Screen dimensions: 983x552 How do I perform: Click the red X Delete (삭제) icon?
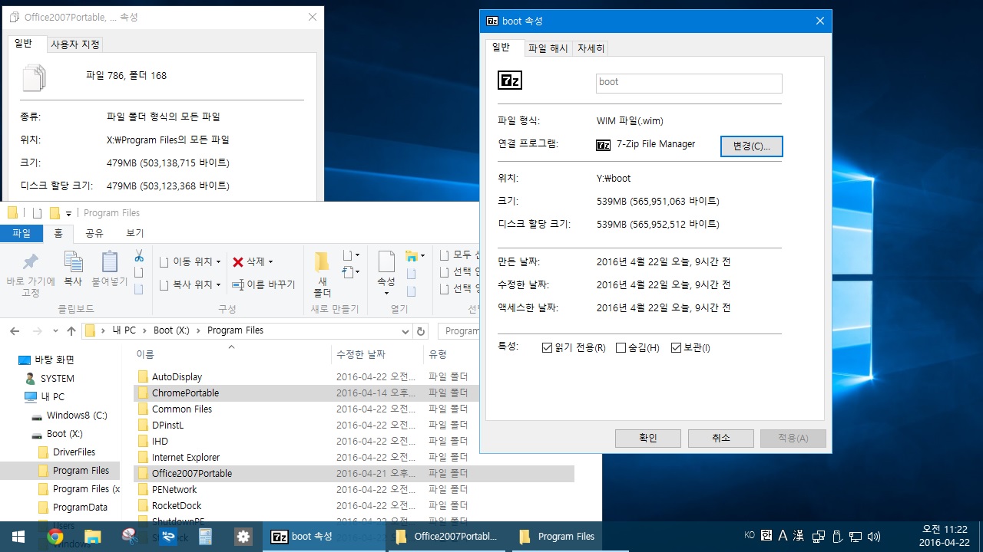click(238, 262)
